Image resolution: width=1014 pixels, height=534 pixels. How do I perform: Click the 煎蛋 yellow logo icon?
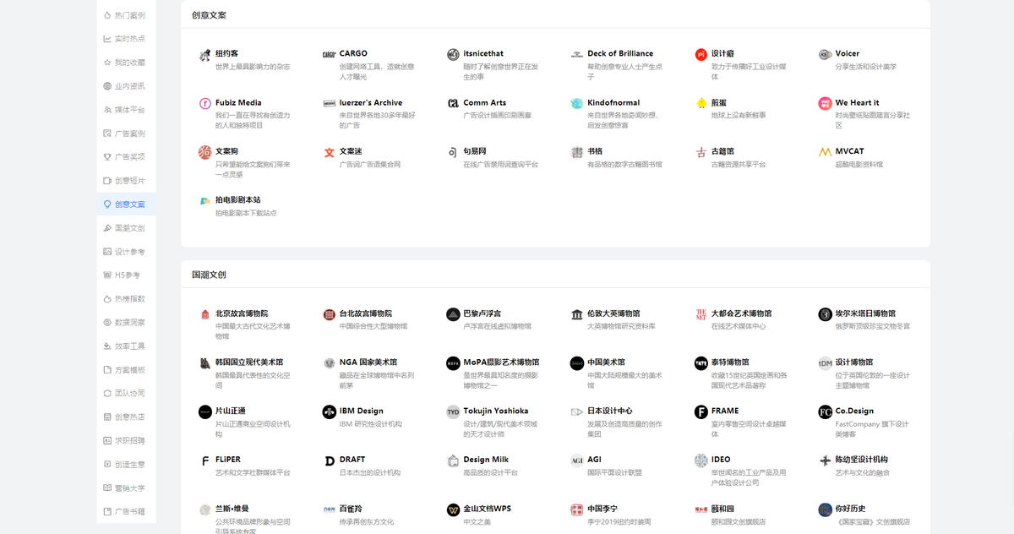coord(701,103)
